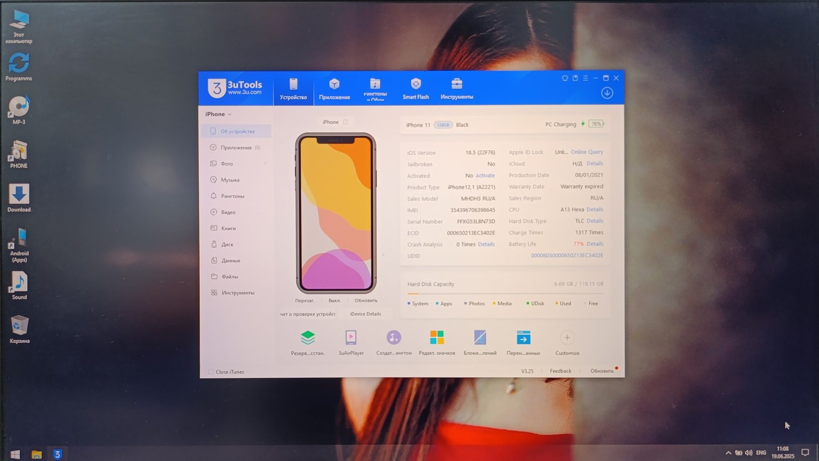Click the iPhone wallpaper preview image
The height and width of the screenshot is (461, 819).
pos(336,213)
